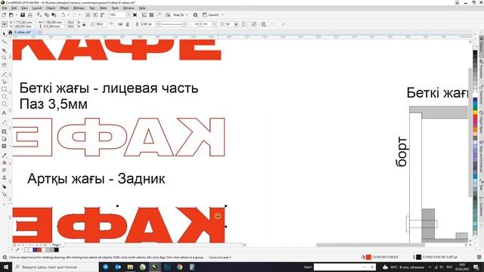Click the horizontal scrollbar below canvas
This screenshot has height=272, width=484.
point(371,245)
